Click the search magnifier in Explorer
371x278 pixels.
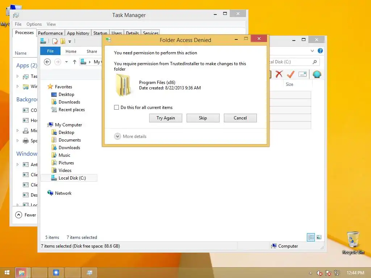(315, 62)
